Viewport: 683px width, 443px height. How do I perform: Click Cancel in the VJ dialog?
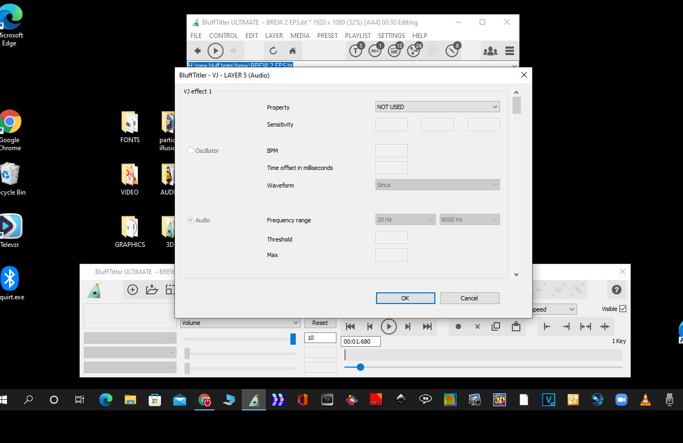[x=470, y=298]
